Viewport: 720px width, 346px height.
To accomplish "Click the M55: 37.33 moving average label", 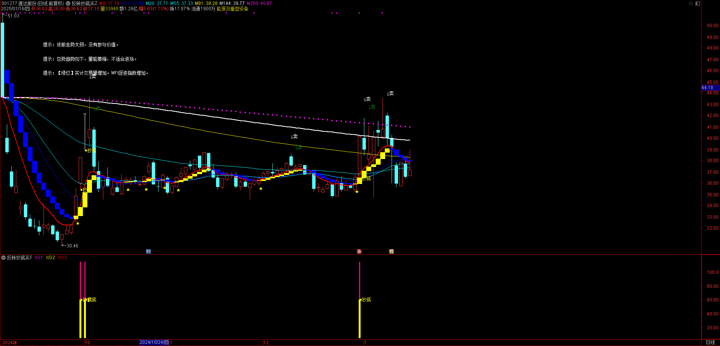I will 182,3.
